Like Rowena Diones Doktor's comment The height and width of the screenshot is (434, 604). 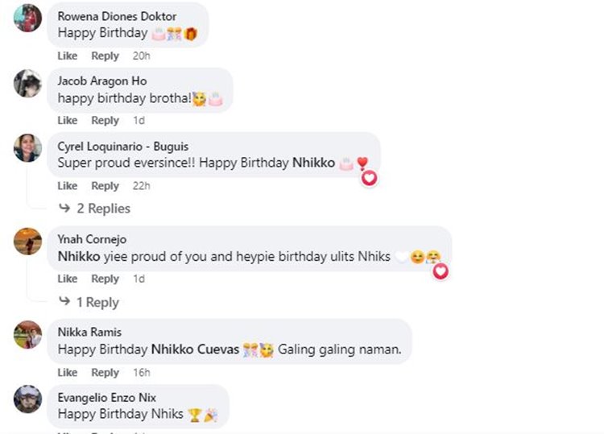pos(68,56)
